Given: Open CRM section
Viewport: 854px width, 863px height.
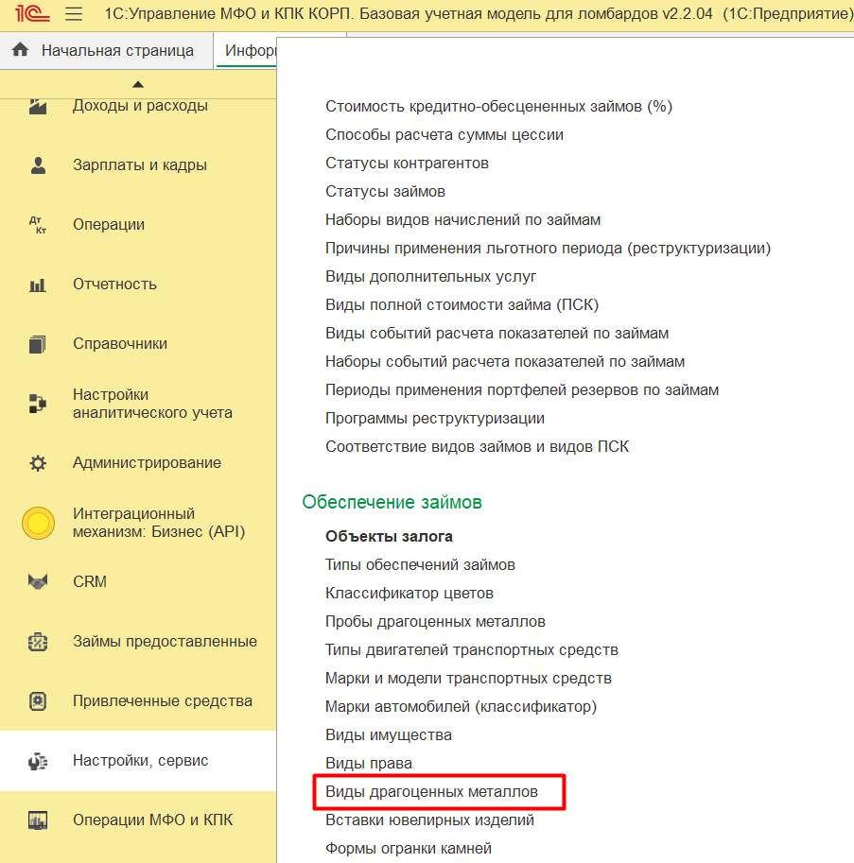Looking at the screenshot, I should 90,581.
